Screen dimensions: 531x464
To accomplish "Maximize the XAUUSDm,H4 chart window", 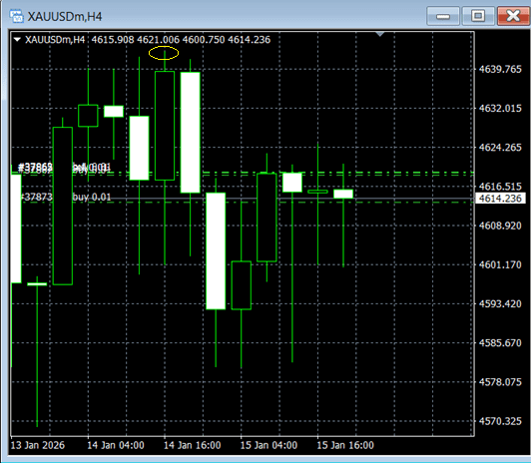I will pyautogui.click(x=478, y=16).
